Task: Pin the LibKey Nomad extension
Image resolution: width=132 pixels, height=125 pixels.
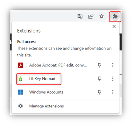Action: point(99,79)
